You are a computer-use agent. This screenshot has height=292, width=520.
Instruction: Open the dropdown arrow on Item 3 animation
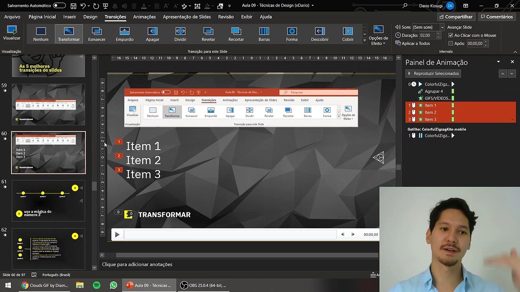click(x=511, y=120)
